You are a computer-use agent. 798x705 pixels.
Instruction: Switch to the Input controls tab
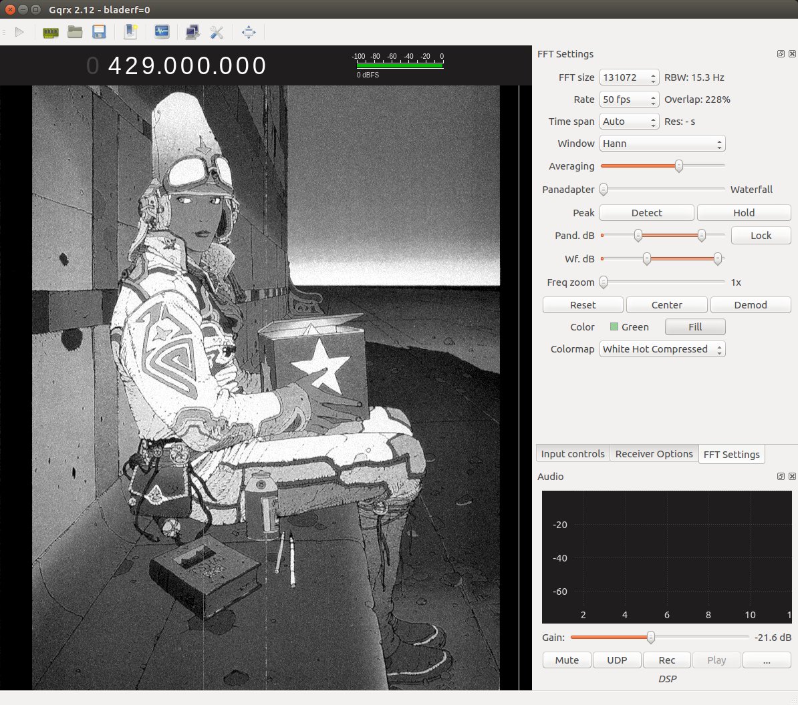[573, 454]
